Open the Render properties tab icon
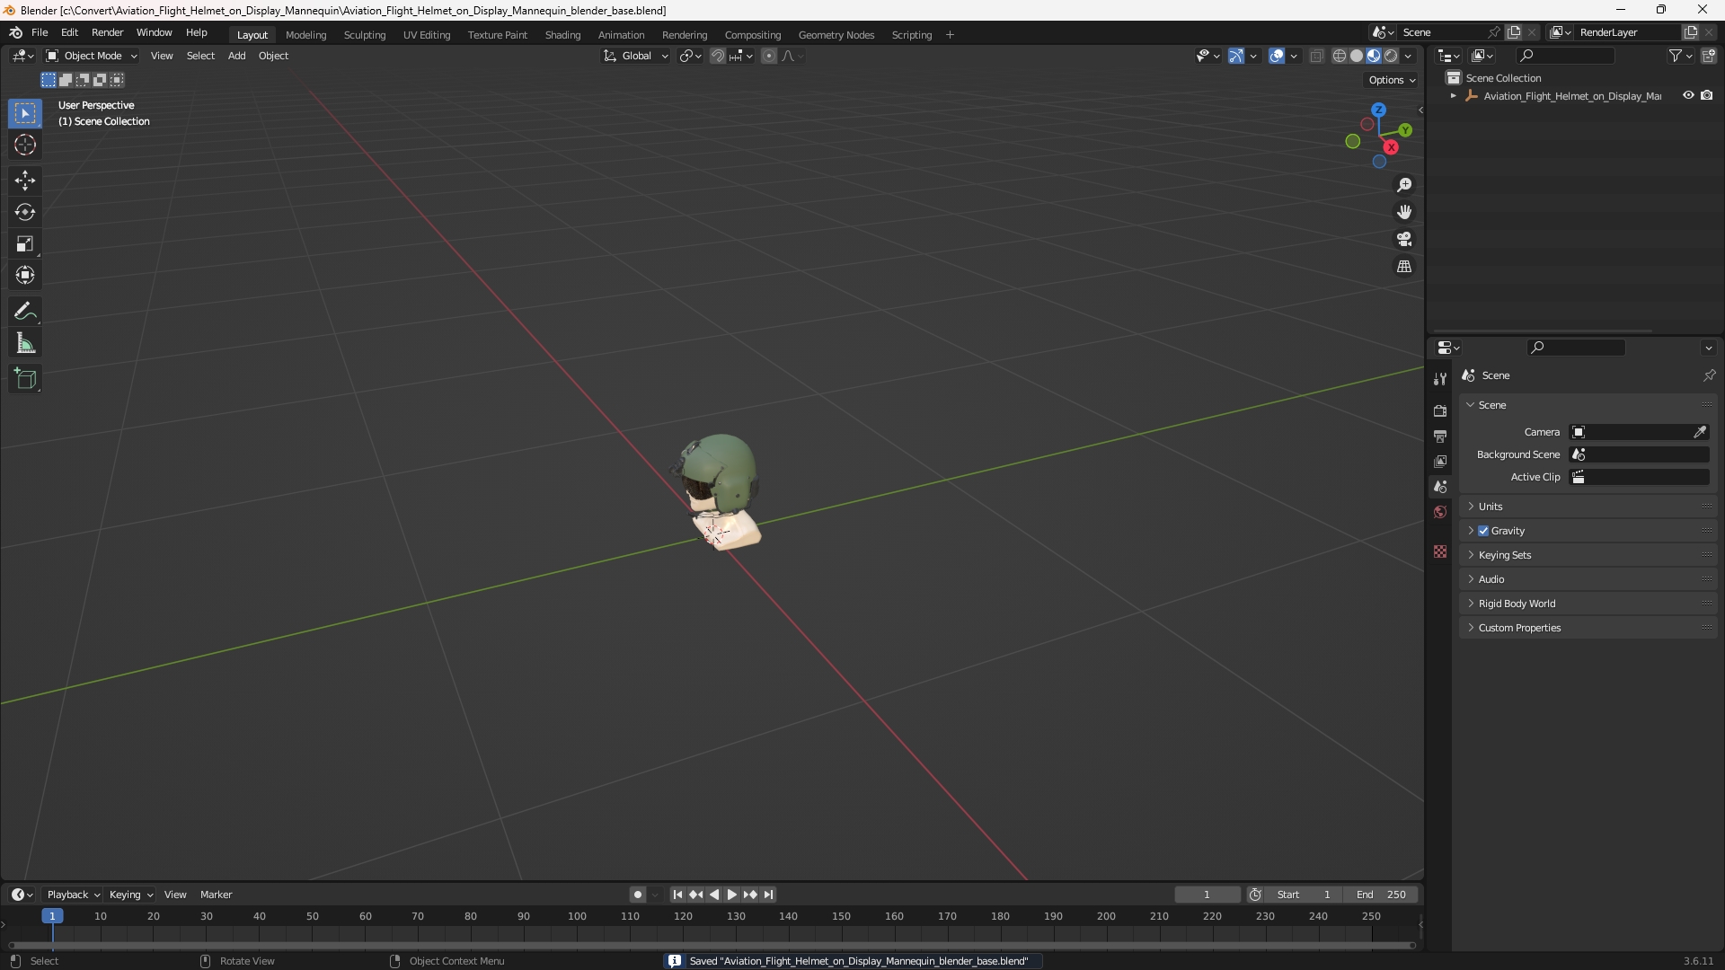This screenshot has height=970, width=1725. [1440, 410]
